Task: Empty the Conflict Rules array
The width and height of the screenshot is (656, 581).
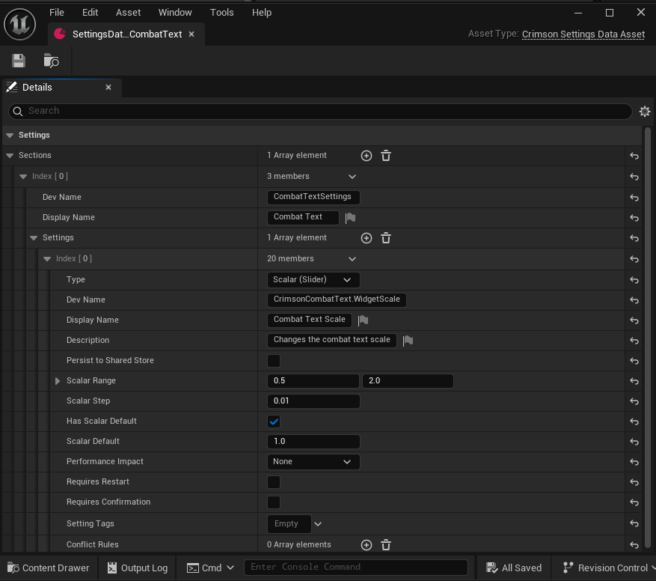Action: point(386,545)
